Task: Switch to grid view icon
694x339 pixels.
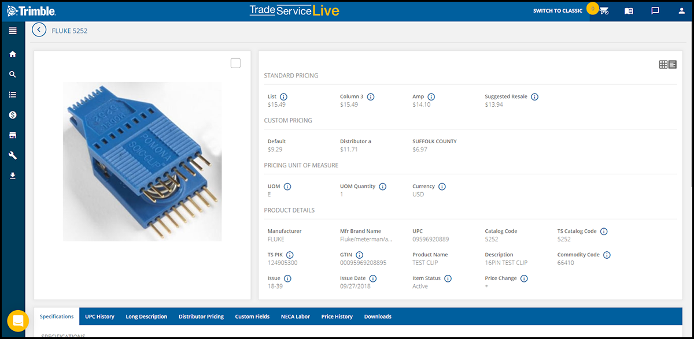Action: click(663, 65)
